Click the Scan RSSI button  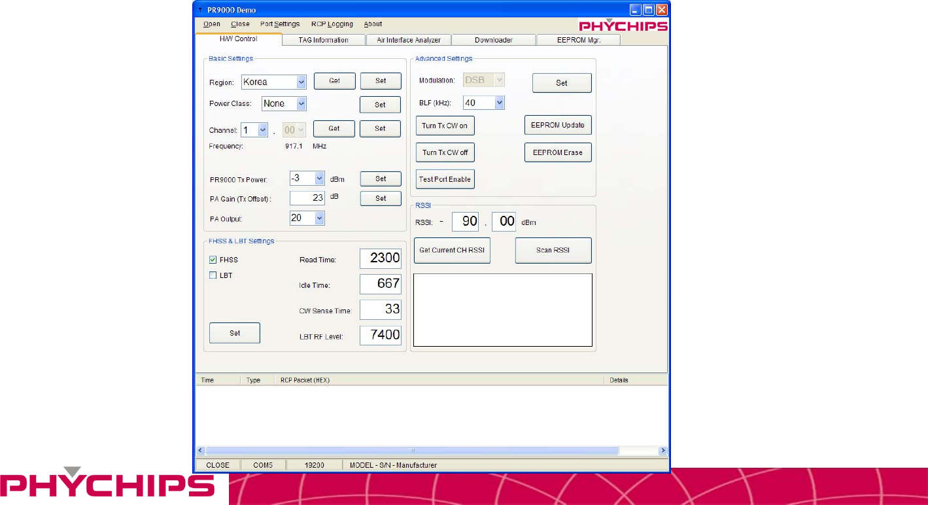pyautogui.click(x=553, y=251)
